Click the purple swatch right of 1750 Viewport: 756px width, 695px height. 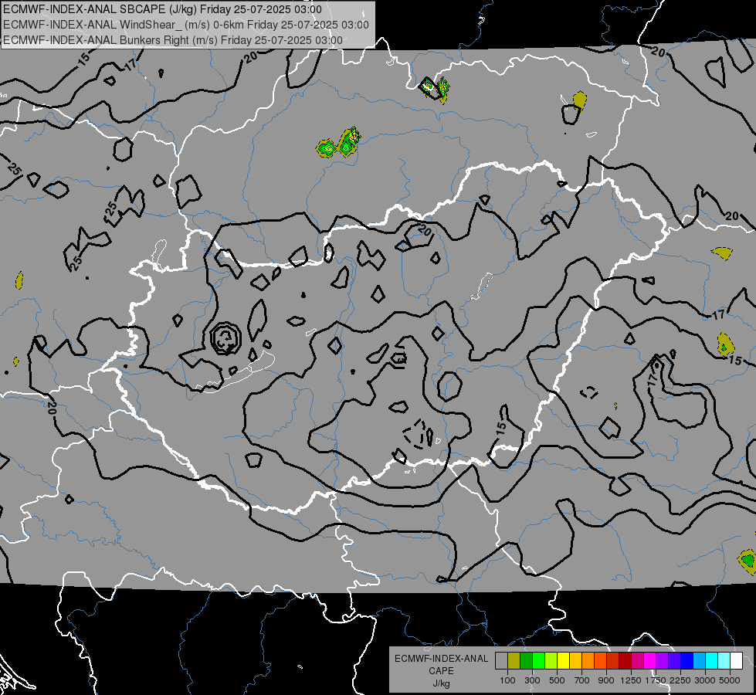663,661
